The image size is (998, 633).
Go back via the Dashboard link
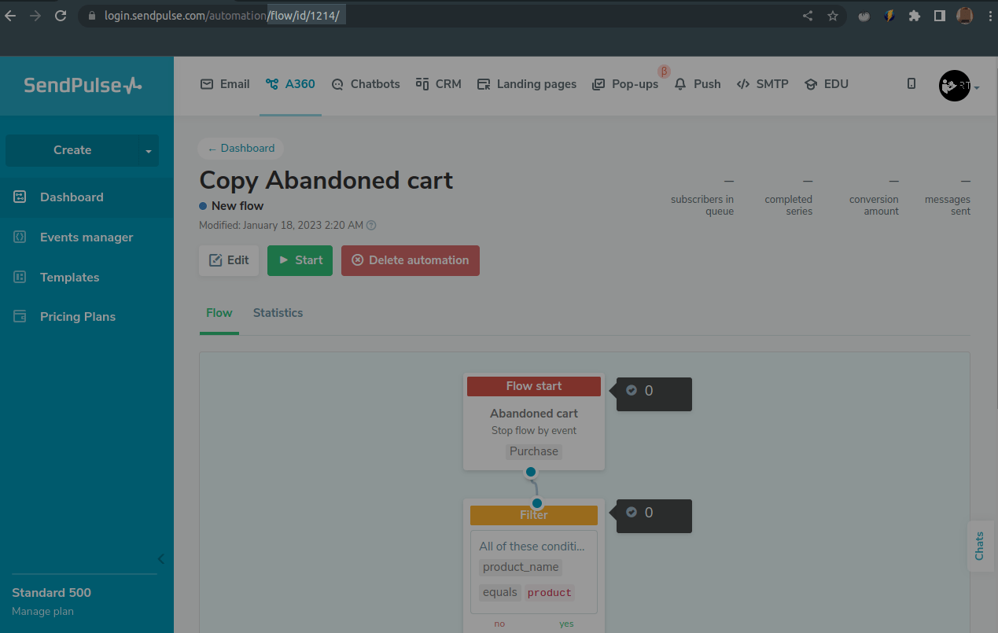(241, 149)
